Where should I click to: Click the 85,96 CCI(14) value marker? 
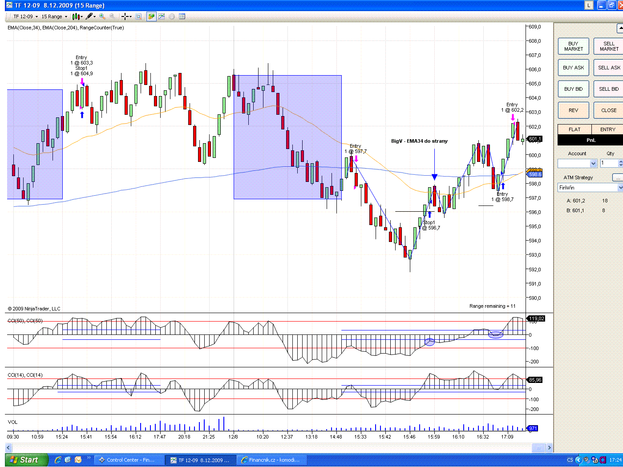point(535,380)
